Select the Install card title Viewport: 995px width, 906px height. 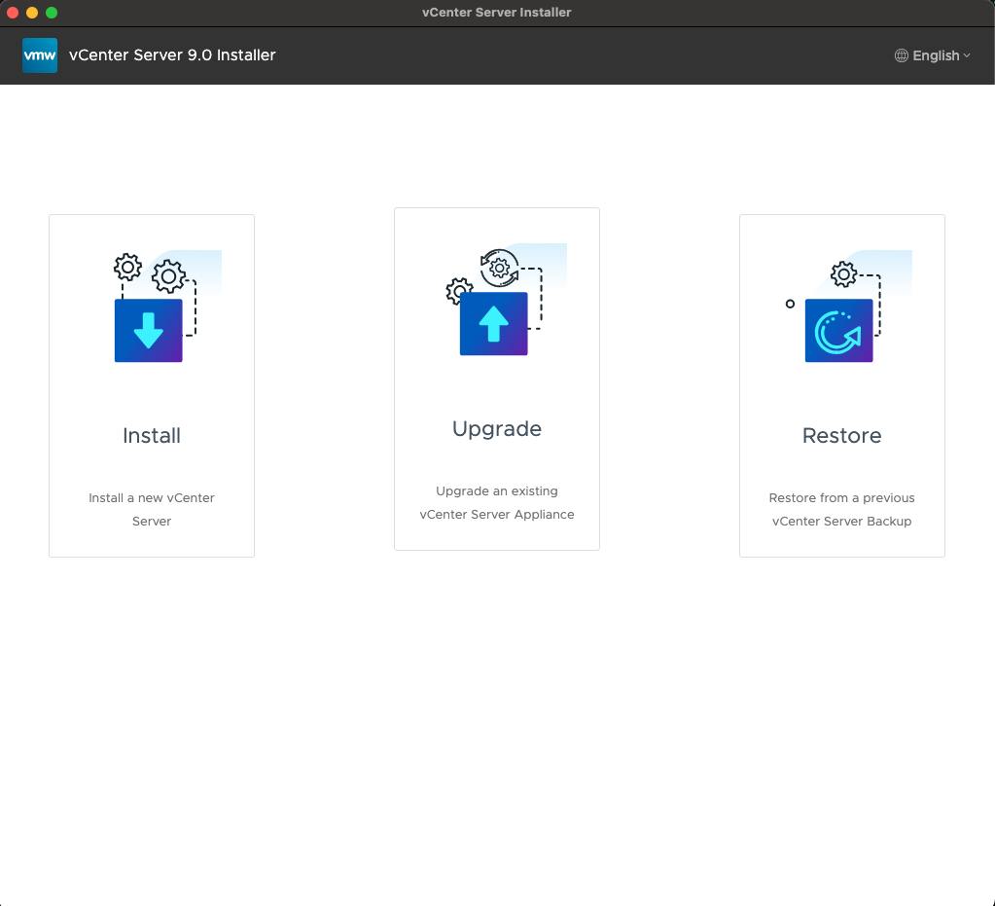point(152,436)
